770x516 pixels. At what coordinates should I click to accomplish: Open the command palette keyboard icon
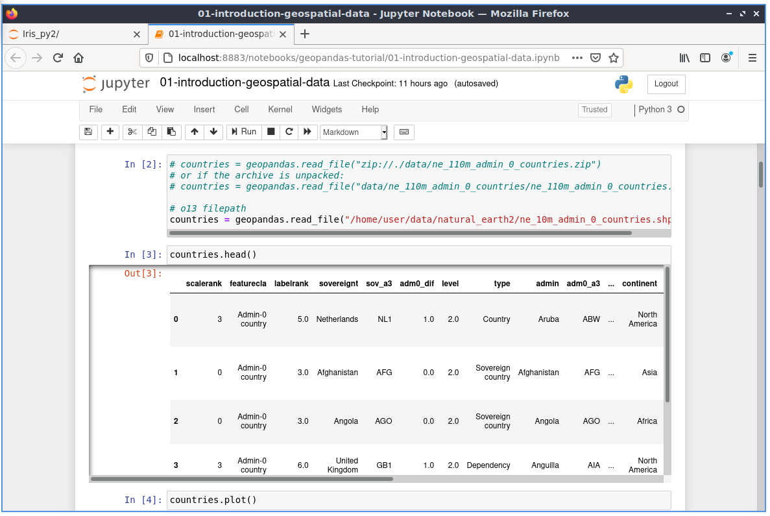click(x=405, y=132)
